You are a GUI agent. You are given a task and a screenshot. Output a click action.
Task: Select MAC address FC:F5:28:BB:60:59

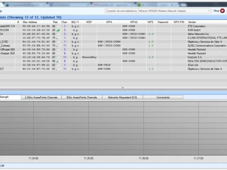click(x=36, y=46)
